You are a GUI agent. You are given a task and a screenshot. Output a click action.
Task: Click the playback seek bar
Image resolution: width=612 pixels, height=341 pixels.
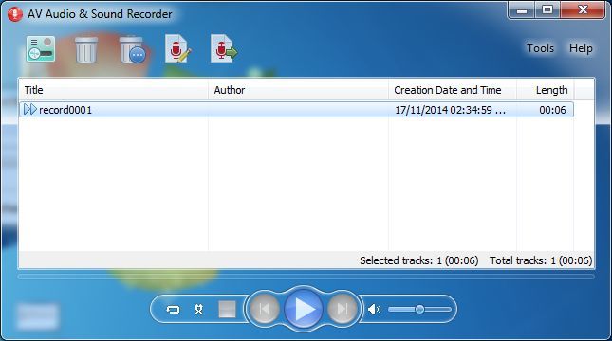(x=306, y=277)
